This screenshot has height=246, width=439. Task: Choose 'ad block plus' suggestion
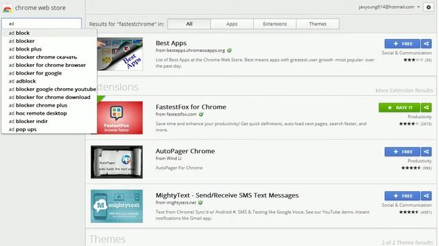49,49
